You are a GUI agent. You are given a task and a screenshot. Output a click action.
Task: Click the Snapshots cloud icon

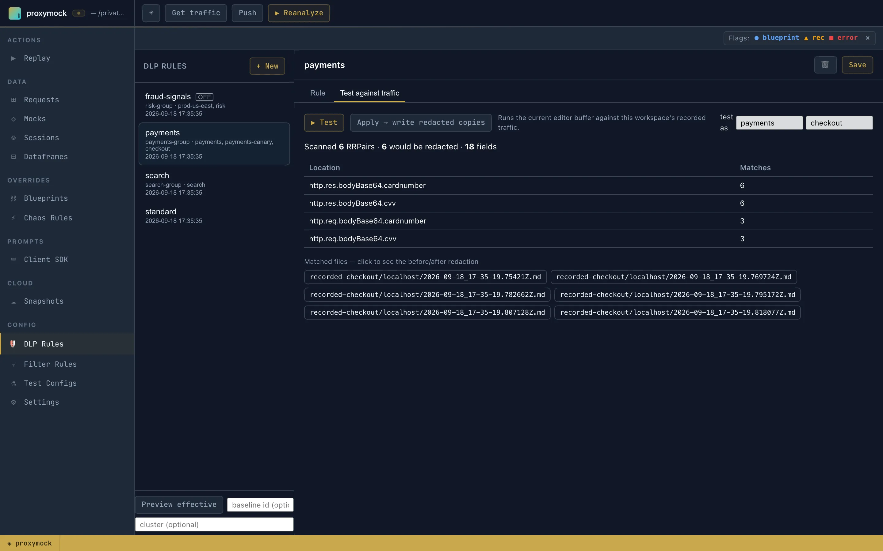coord(13,302)
